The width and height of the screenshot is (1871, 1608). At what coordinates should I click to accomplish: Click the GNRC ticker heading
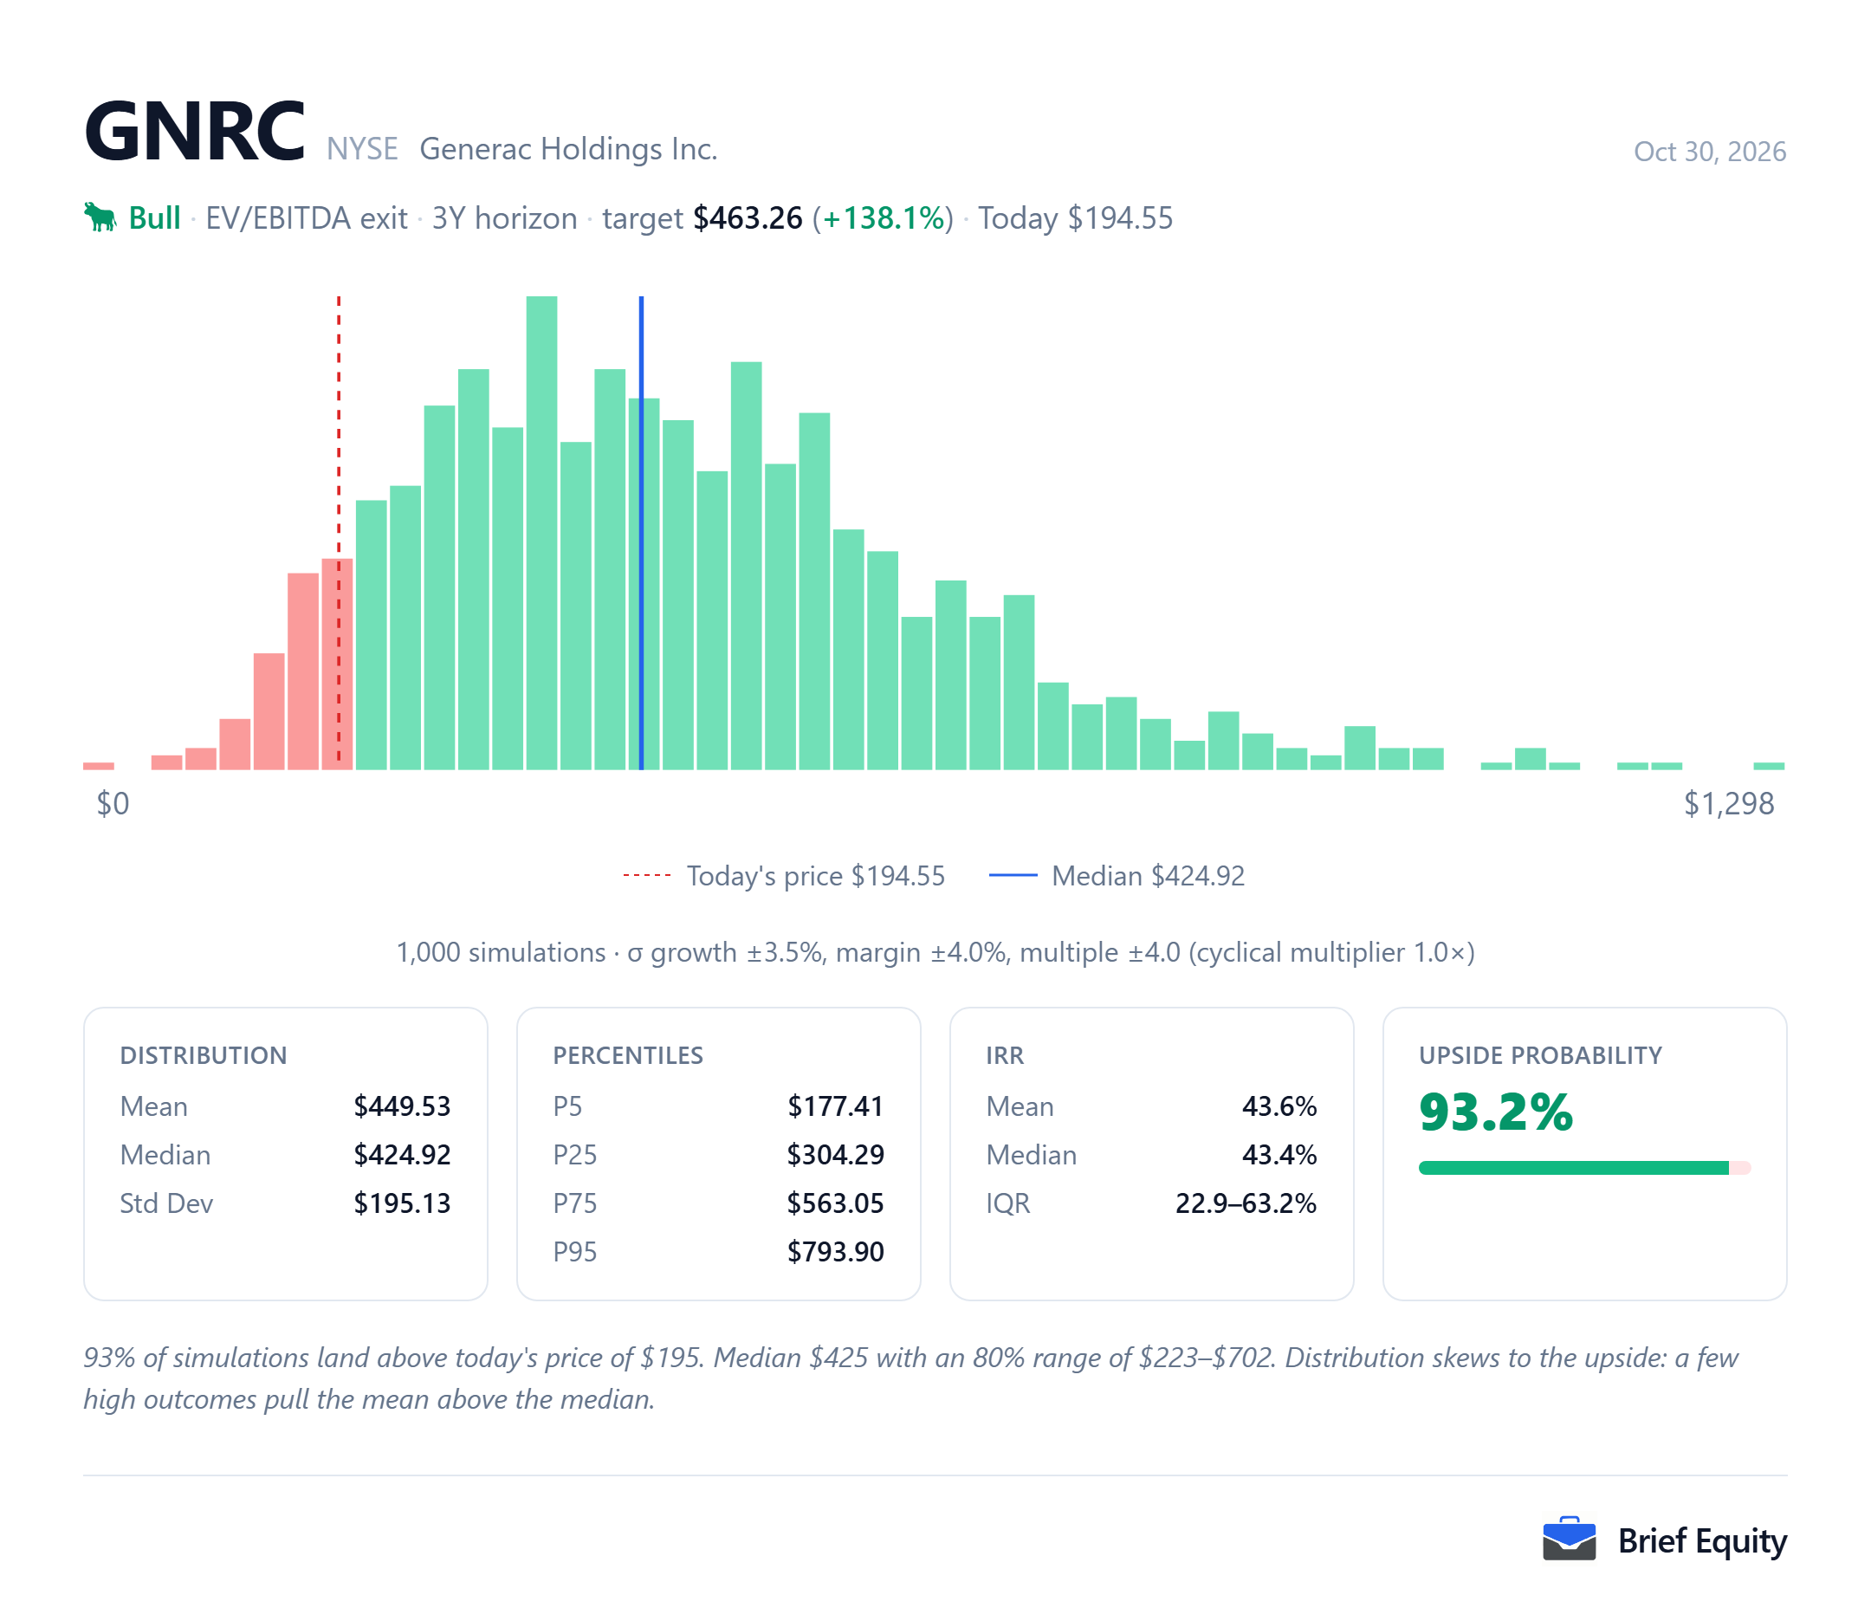click(194, 132)
